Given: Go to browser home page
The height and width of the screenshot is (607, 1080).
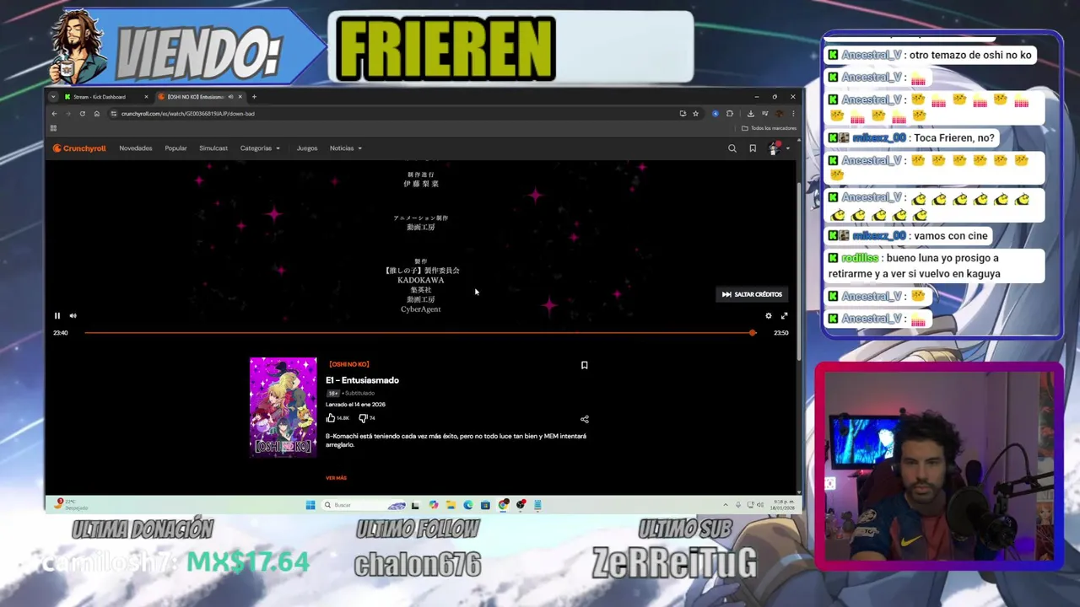Looking at the screenshot, I should pos(97,114).
